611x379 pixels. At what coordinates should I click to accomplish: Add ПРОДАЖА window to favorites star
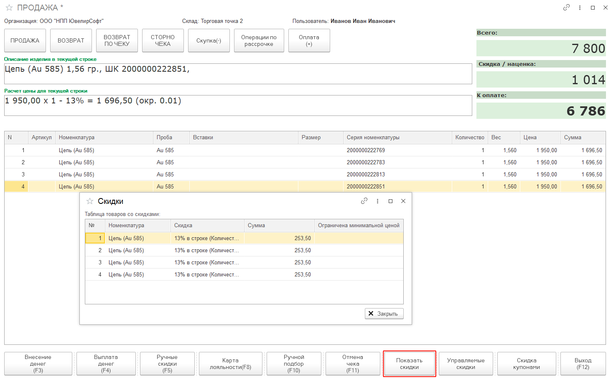[9, 8]
